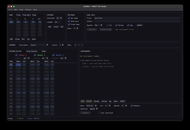The image size is (190, 130).
Task: Click Stop in the Pattern Editor
Action: (x=44, y=51)
